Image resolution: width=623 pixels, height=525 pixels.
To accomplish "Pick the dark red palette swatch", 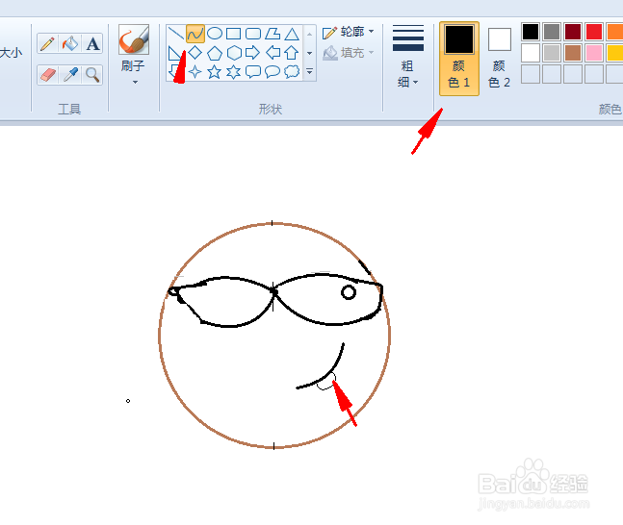I will click(x=573, y=32).
